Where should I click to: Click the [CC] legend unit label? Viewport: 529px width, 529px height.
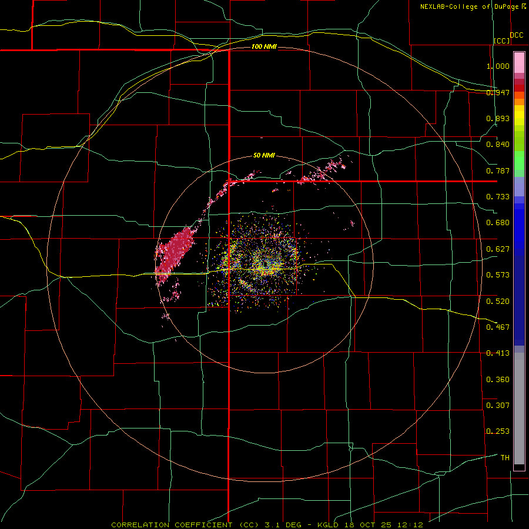tap(501, 41)
